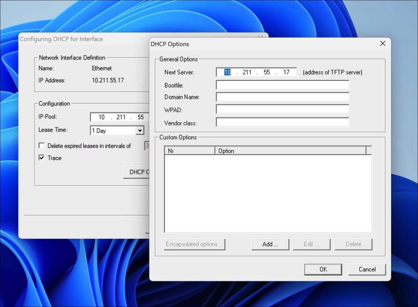The width and height of the screenshot is (418, 307).
Task: Click into the WPAD field
Action: [x=282, y=109]
